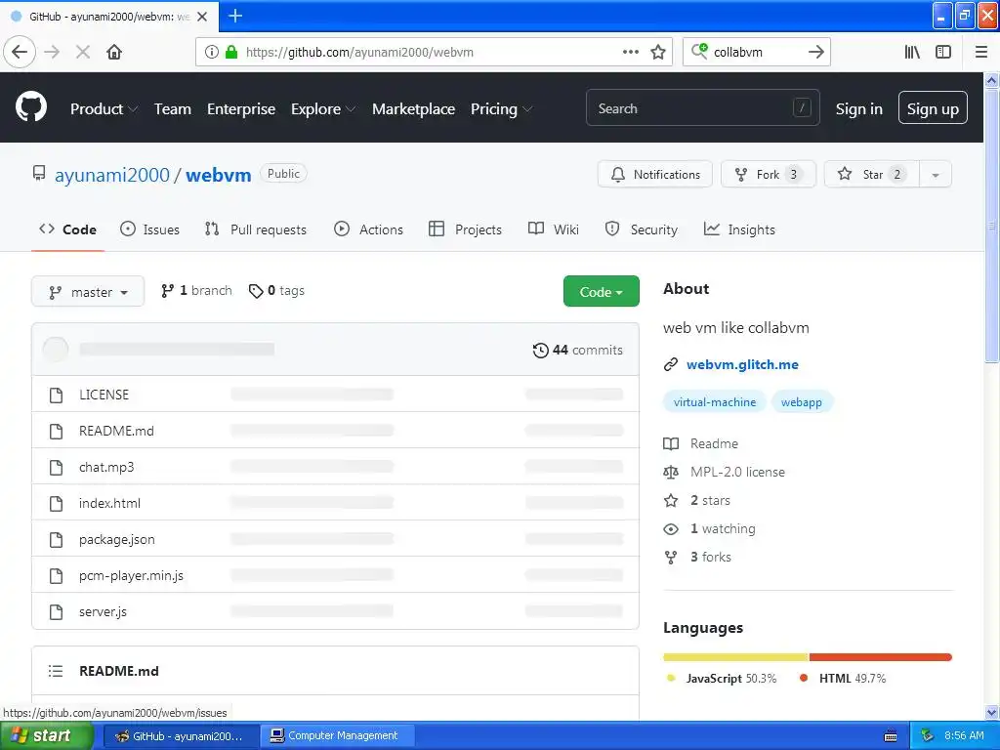Image resolution: width=1000 pixels, height=750 pixels.
Task: Select the Code repository tab
Action: tap(67, 229)
